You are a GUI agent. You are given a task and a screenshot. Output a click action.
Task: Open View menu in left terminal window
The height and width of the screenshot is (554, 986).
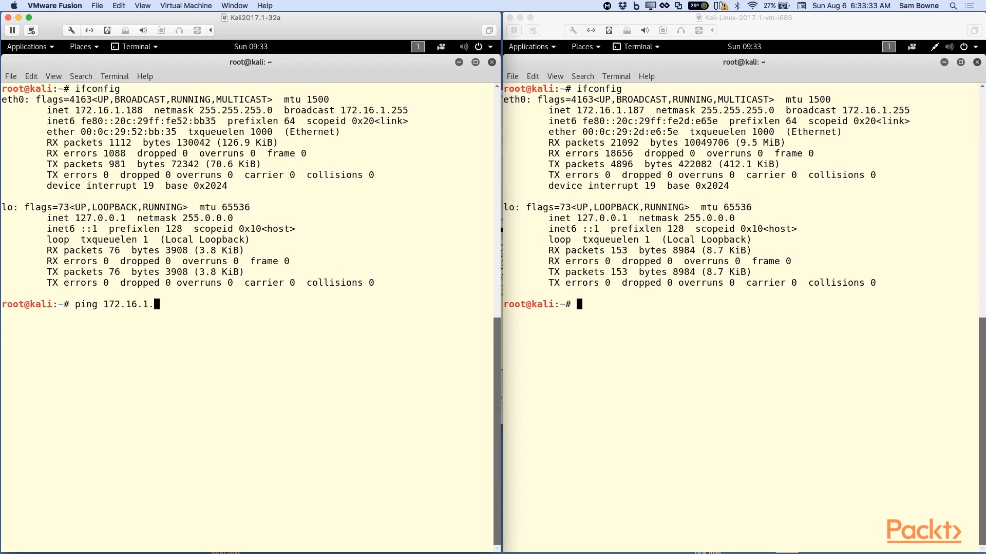[53, 76]
